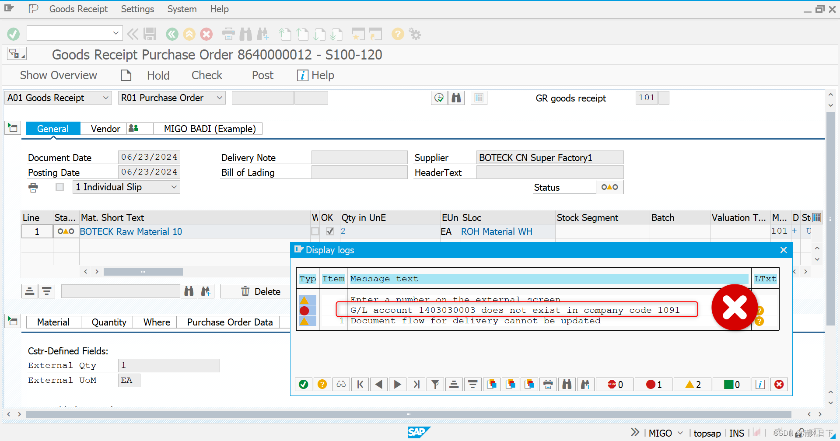Collapse the header data section toggle
This screenshot has height=441, width=840.
tap(13, 128)
